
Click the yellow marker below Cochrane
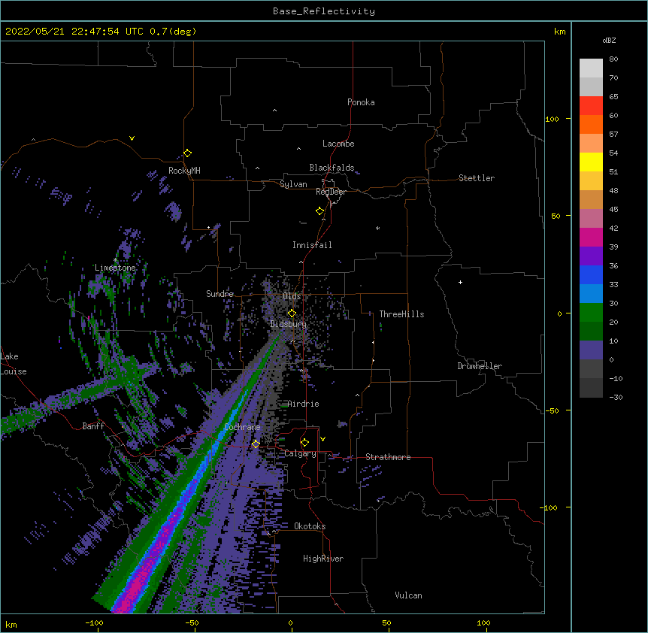256,444
